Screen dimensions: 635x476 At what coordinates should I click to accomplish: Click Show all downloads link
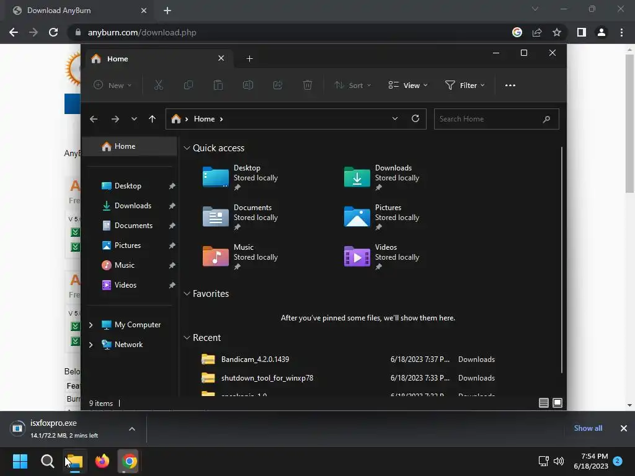tap(588, 428)
